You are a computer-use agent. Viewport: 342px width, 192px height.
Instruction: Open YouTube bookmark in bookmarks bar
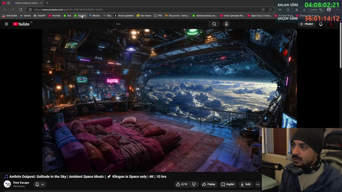[x=55, y=16]
